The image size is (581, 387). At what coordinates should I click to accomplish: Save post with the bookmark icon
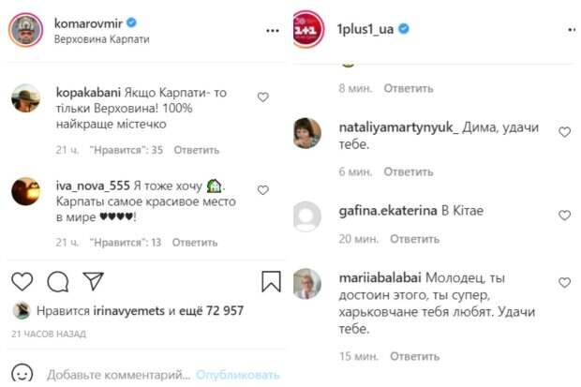coord(271,281)
